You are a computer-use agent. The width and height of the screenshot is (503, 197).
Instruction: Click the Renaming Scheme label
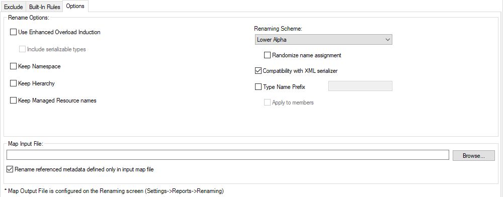click(279, 29)
